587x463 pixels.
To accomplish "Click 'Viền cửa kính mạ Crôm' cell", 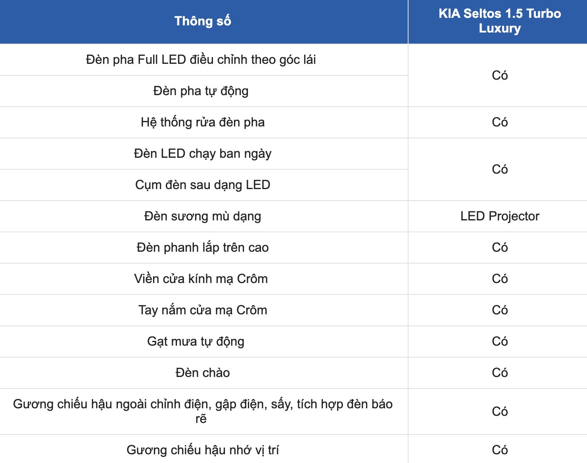I will click(201, 279).
